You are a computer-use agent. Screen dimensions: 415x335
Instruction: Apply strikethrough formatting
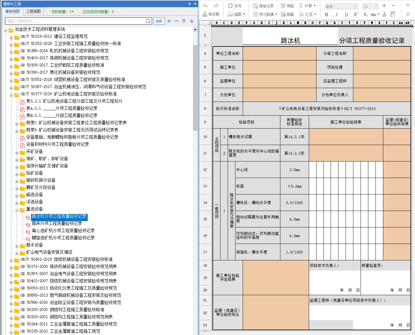tap(373, 14)
